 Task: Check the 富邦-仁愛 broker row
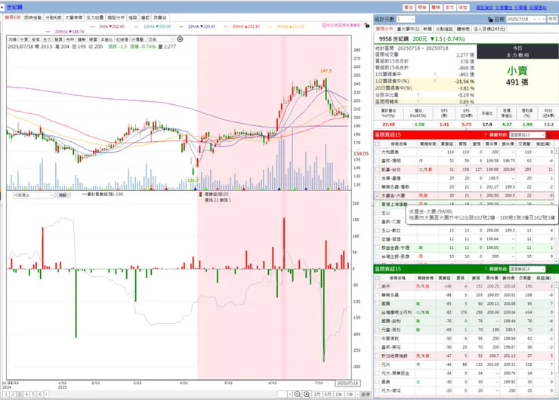[377, 222]
